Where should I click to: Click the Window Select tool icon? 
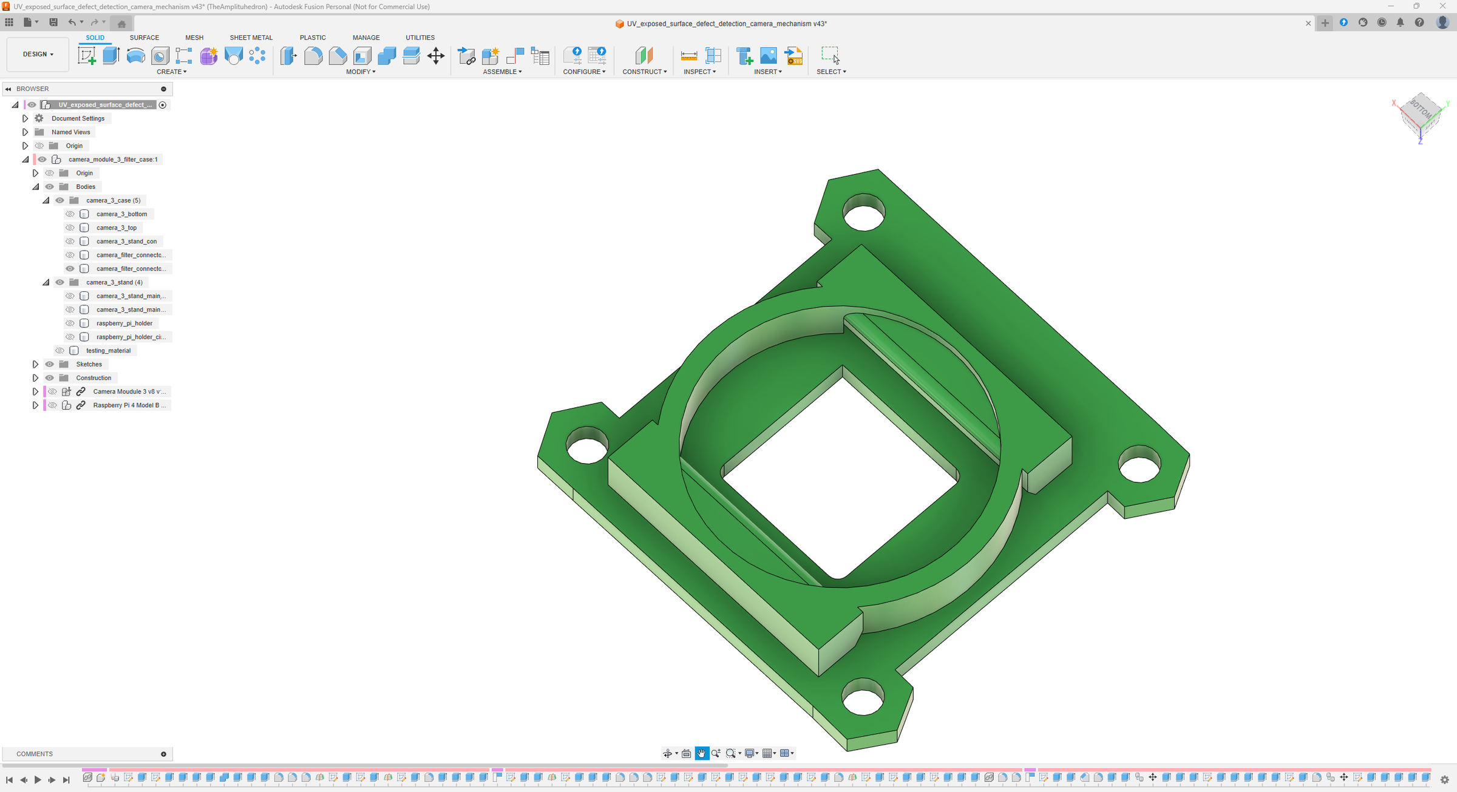[830, 56]
